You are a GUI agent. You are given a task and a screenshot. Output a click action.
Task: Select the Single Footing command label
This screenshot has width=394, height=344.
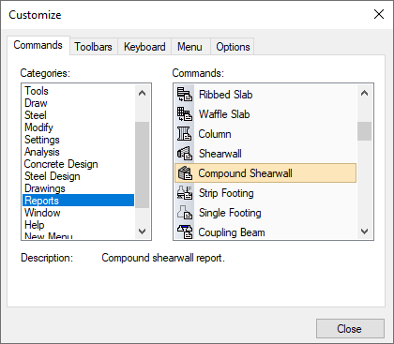coord(230,213)
